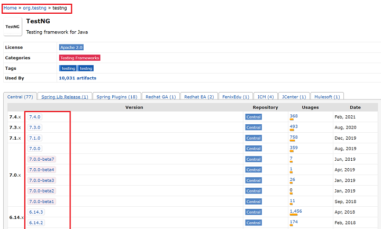Open org.testng breadcrumb link
Image resolution: width=381 pixels, height=229 pixels.
click(34, 8)
